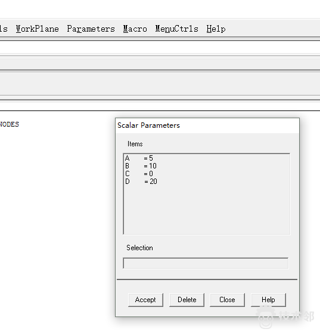The image size is (320, 335).
Task: Click the dialog's Help button beside Close
Action: pos(268,300)
